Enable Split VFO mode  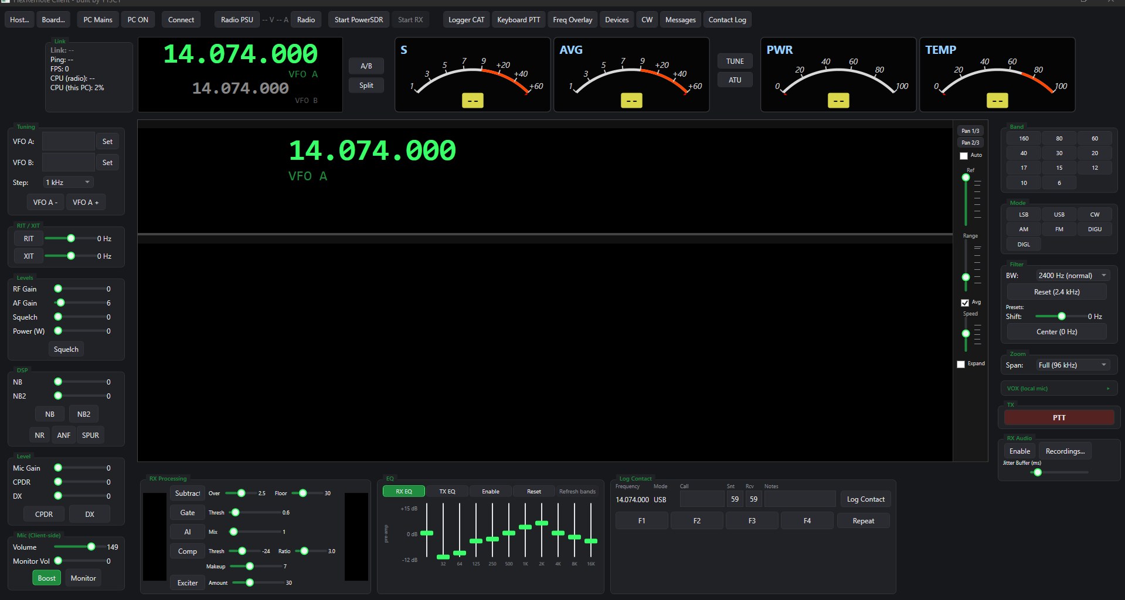366,85
